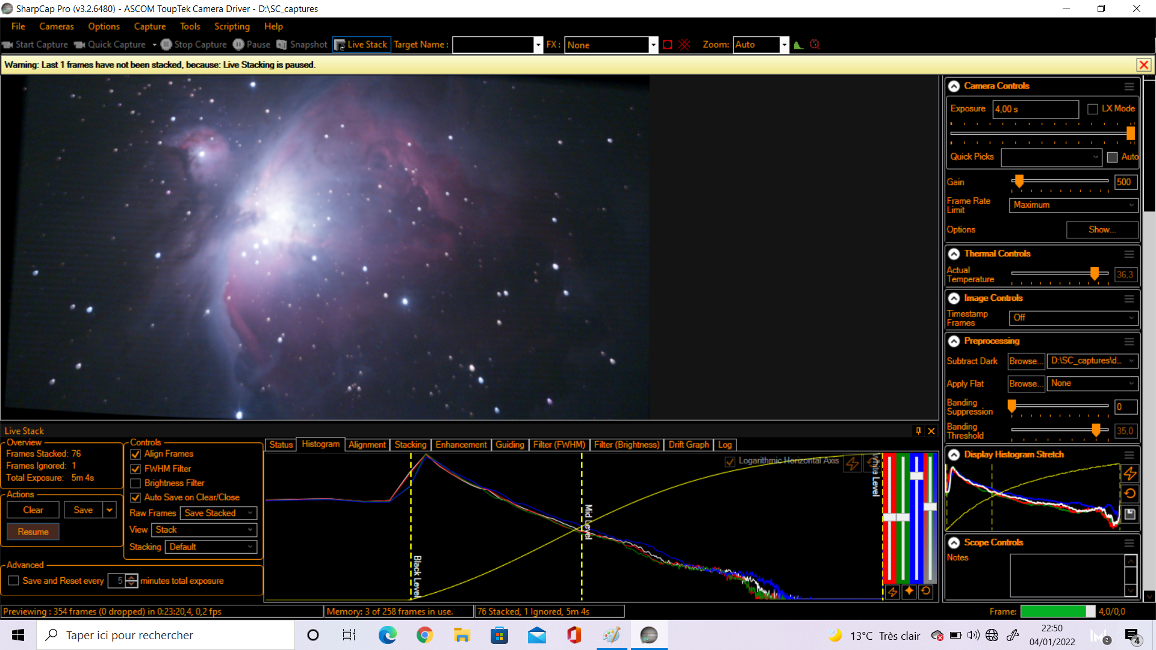Click the save disk icon in Display Histogram Stretch
This screenshot has width=1156, height=650.
[x=1130, y=514]
